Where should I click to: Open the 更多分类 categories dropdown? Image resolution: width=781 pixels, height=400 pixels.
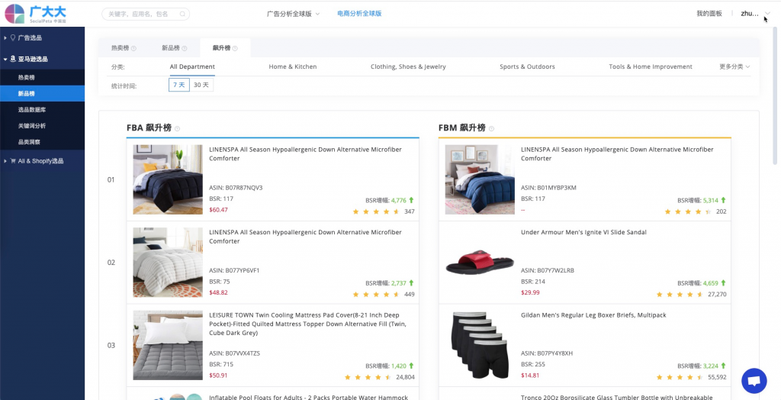tap(734, 66)
